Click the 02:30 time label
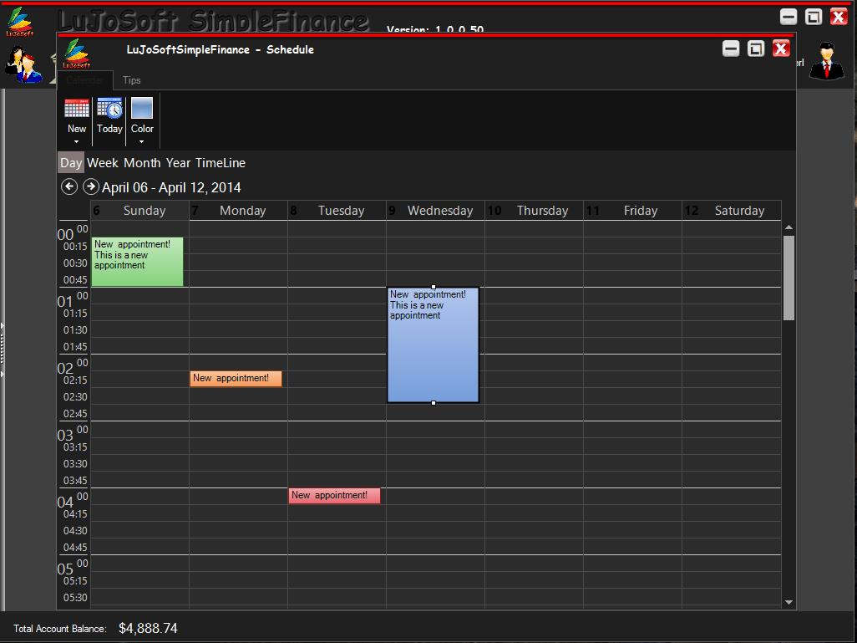 [75, 396]
